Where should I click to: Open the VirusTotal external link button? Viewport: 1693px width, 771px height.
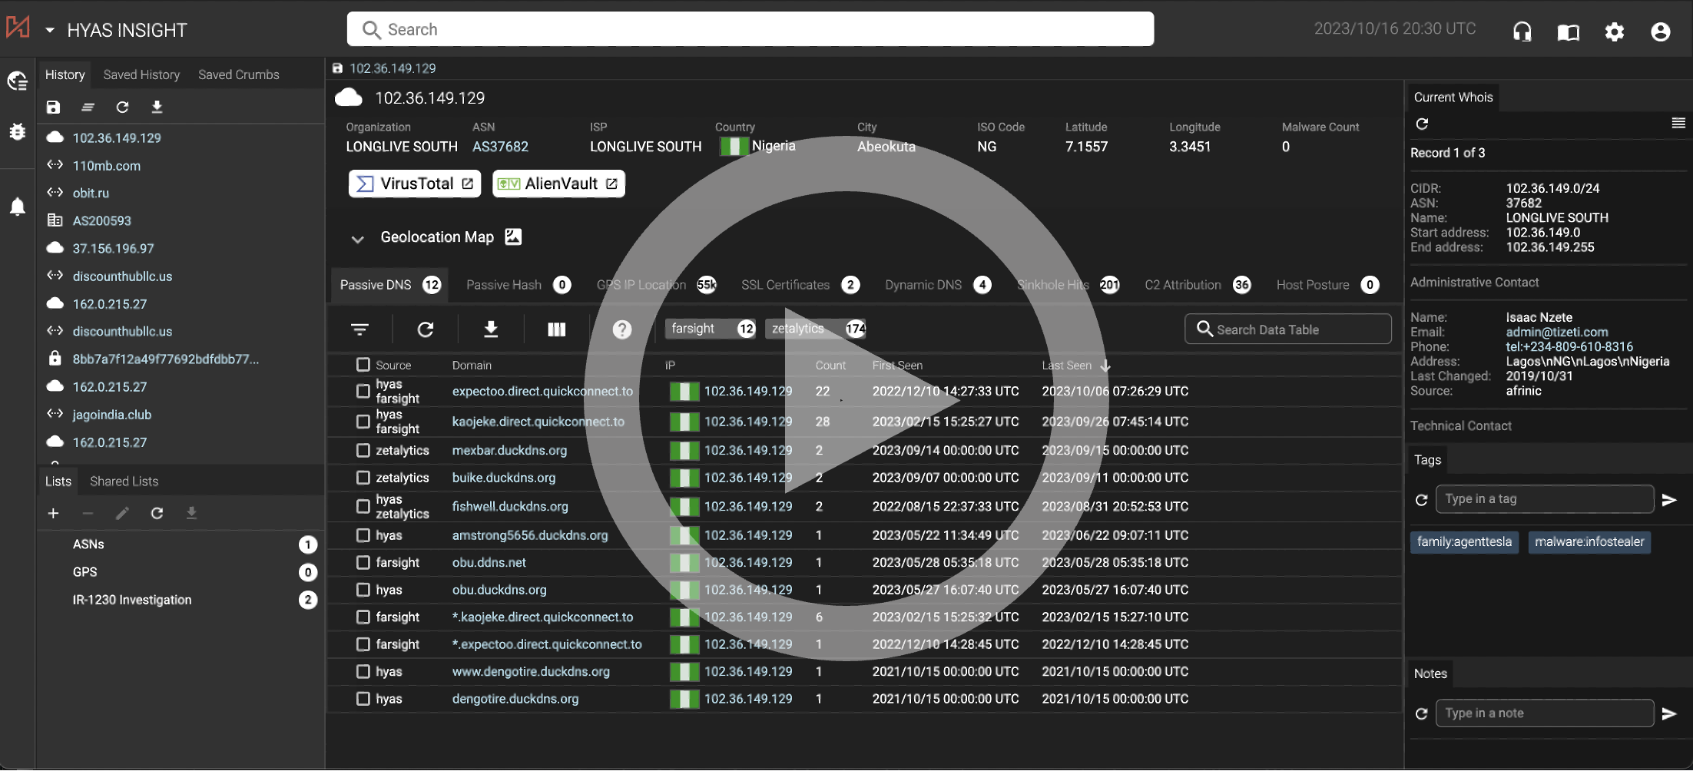[415, 184]
